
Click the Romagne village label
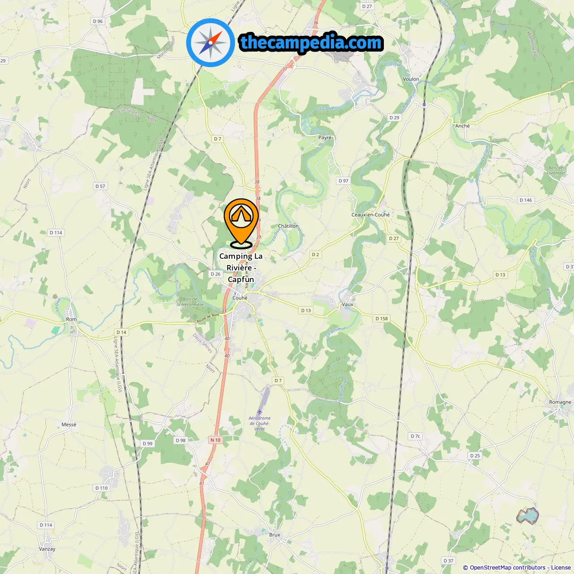click(560, 402)
